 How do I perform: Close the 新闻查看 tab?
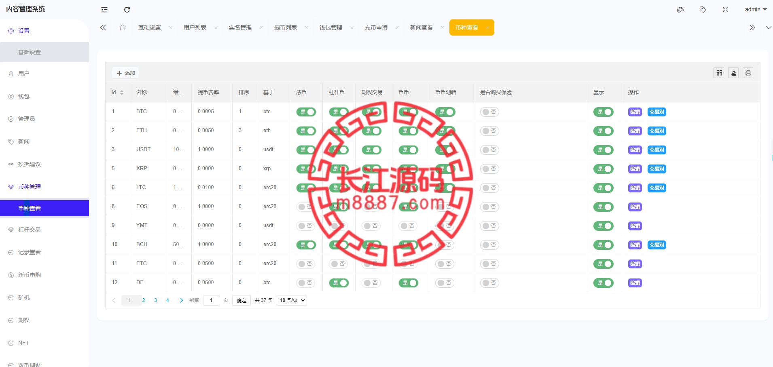pos(443,27)
